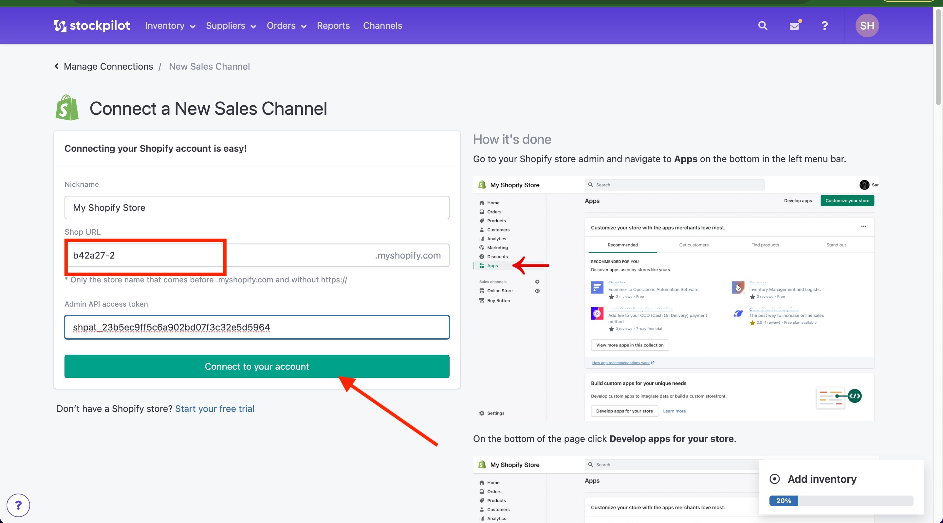Open the search icon in header
Image resolution: width=943 pixels, height=523 pixels.
[763, 25]
